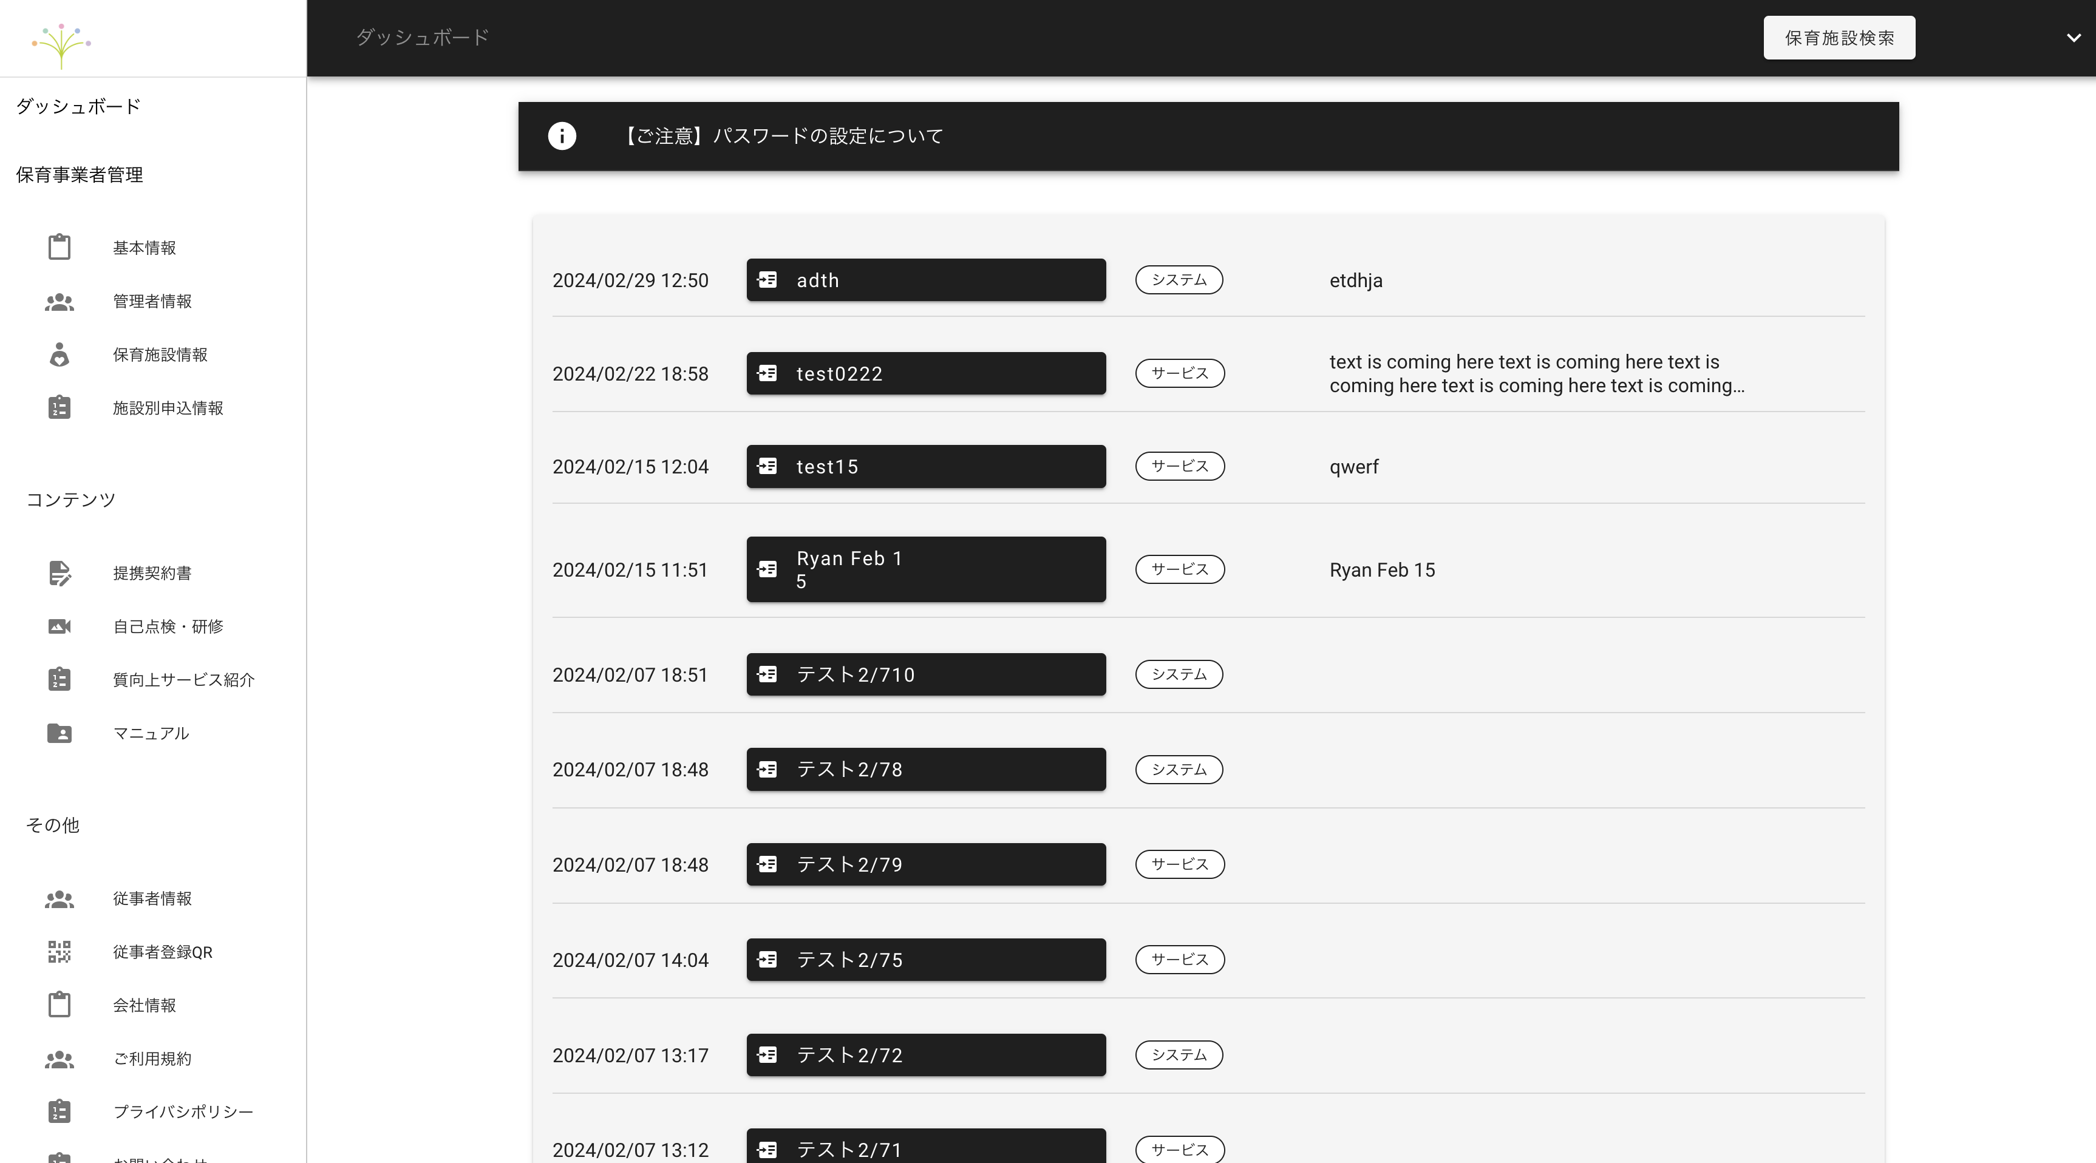
Task: Click the info icon in password notice banner
Action: click(562, 136)
